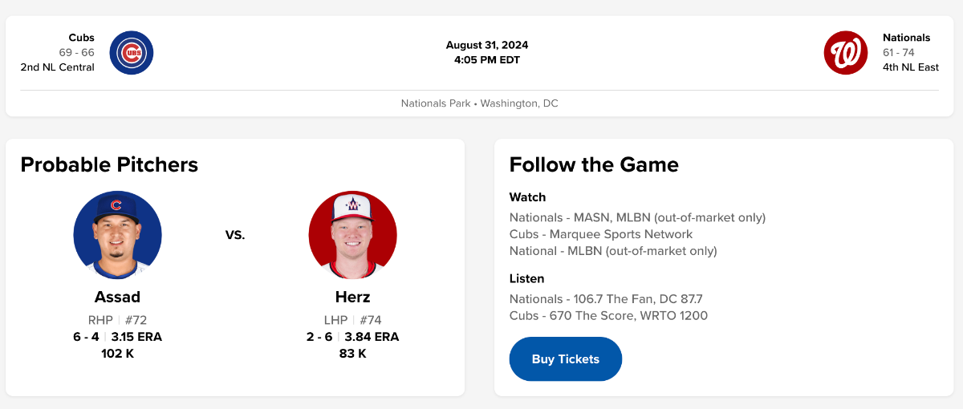Open Assad's player headshot photo
The image size is (963, 409).
(x=118, y=235)
